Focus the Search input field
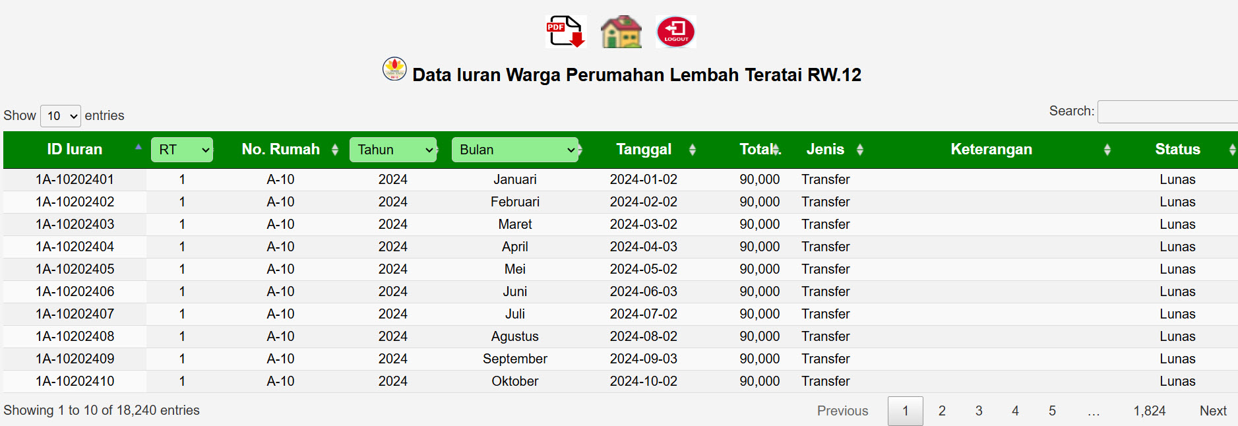 [1167, 111]
